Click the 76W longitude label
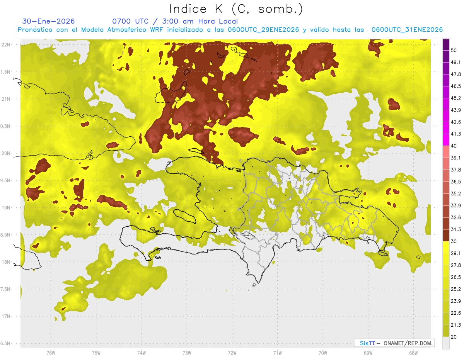This screenshot has height=358, width=464. (x=51, y=353)
